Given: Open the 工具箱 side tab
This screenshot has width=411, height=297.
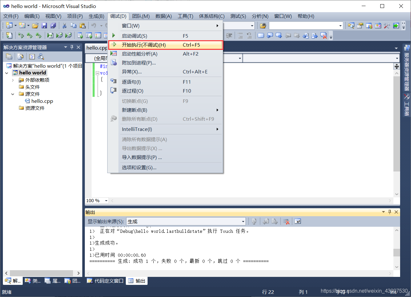Looking at the screenshot, I should coord(407,105).
